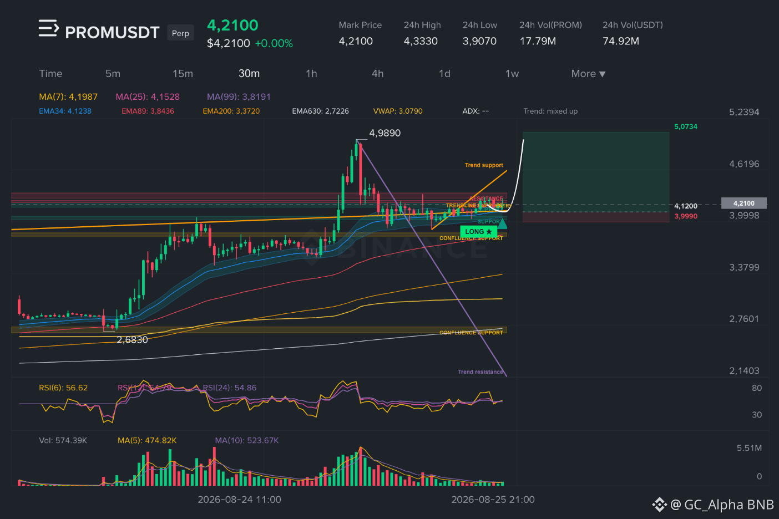Screen dimensions: 779x519
Task: Click the Mark Price value 4,2100
Action: pos(356,41)
